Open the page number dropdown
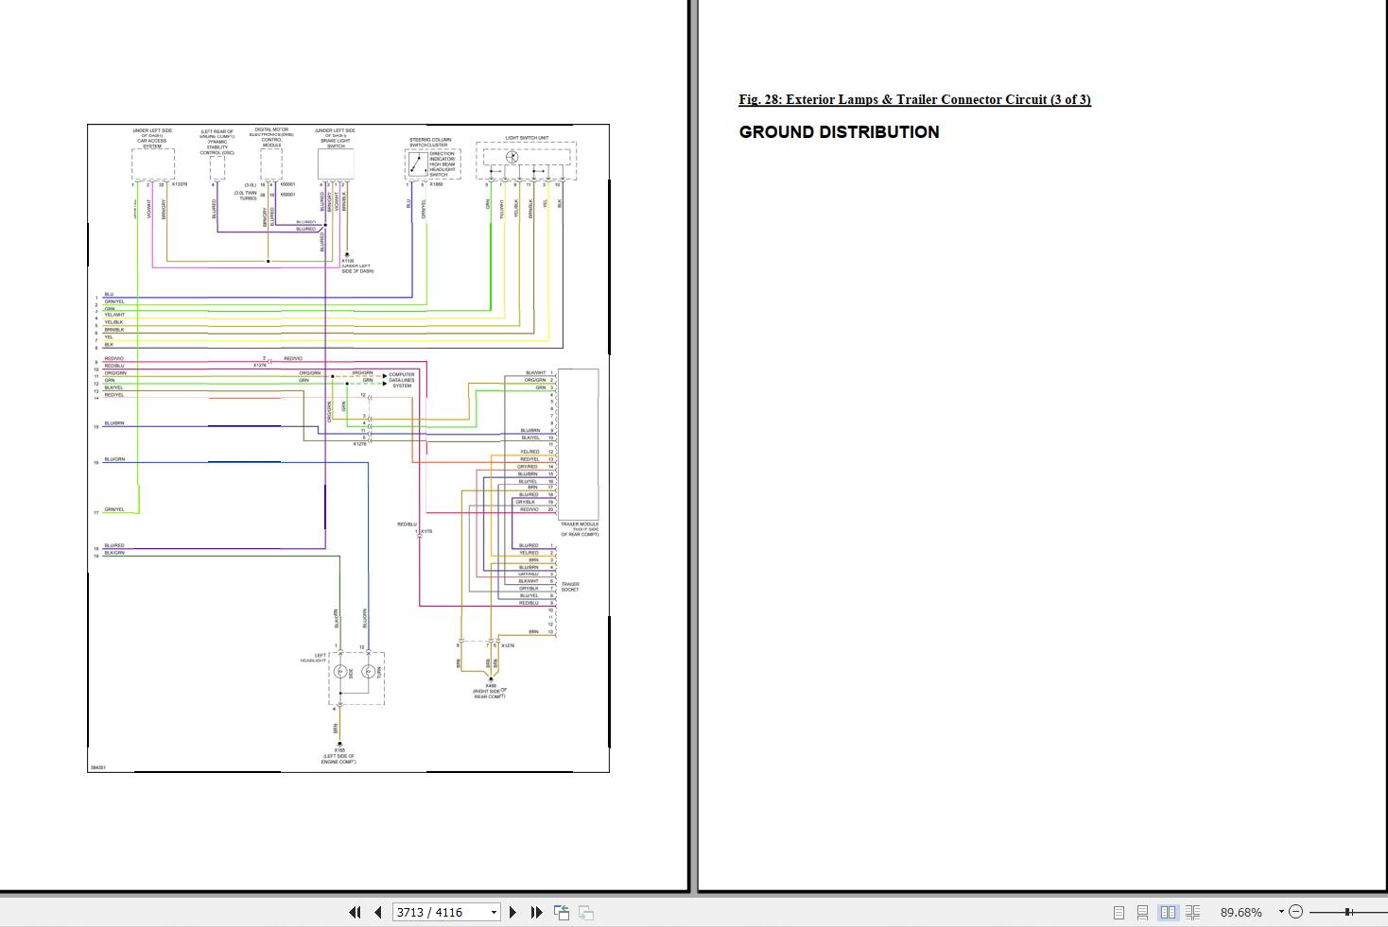This screenshot has width=1388, height=927. tap(494, 912)
